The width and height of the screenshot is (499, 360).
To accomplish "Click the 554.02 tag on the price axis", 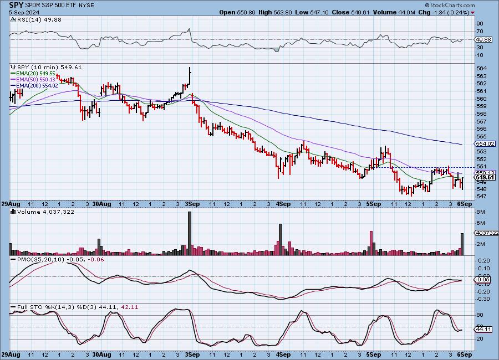I will (485, 144).
